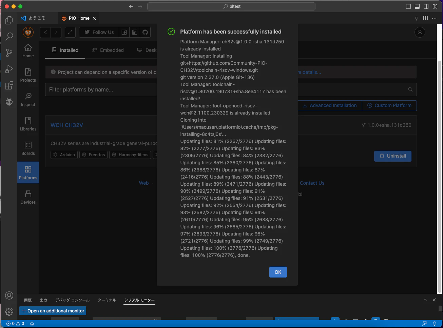Uninstall the WCH CH32V platform
This screenshot has width=443, height=328.
pyautogui.click(x=393, y=156)
